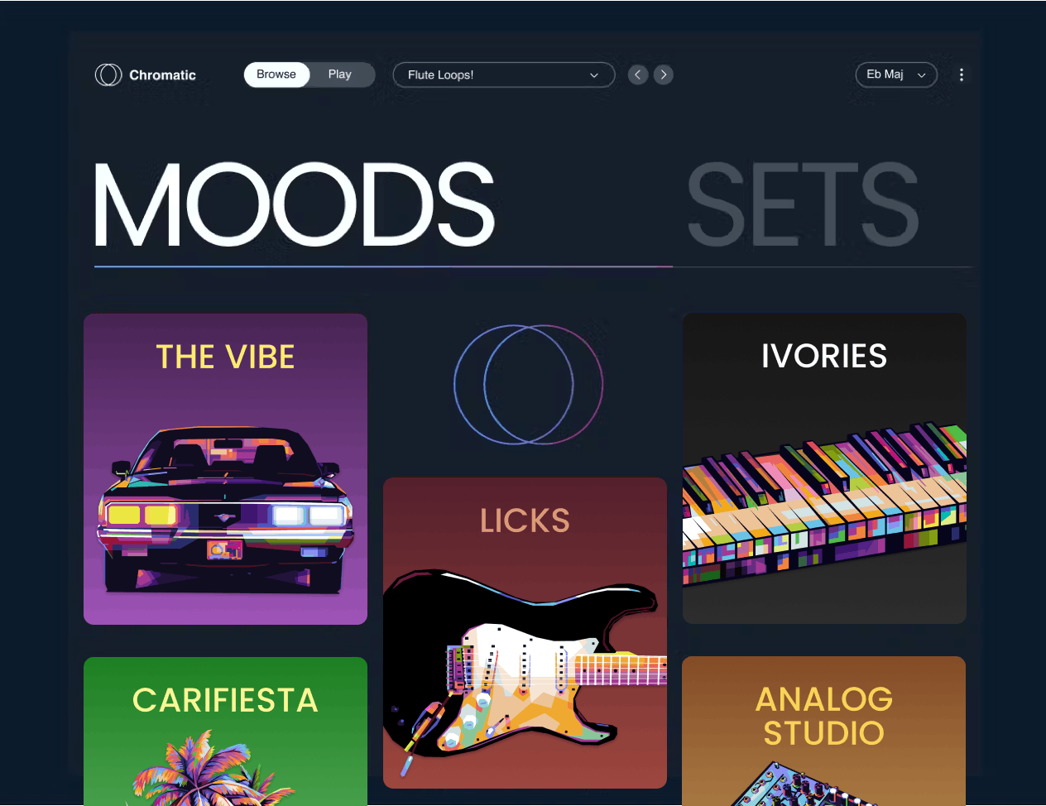Open the Eb Maj key dropdown

point(896,74)
